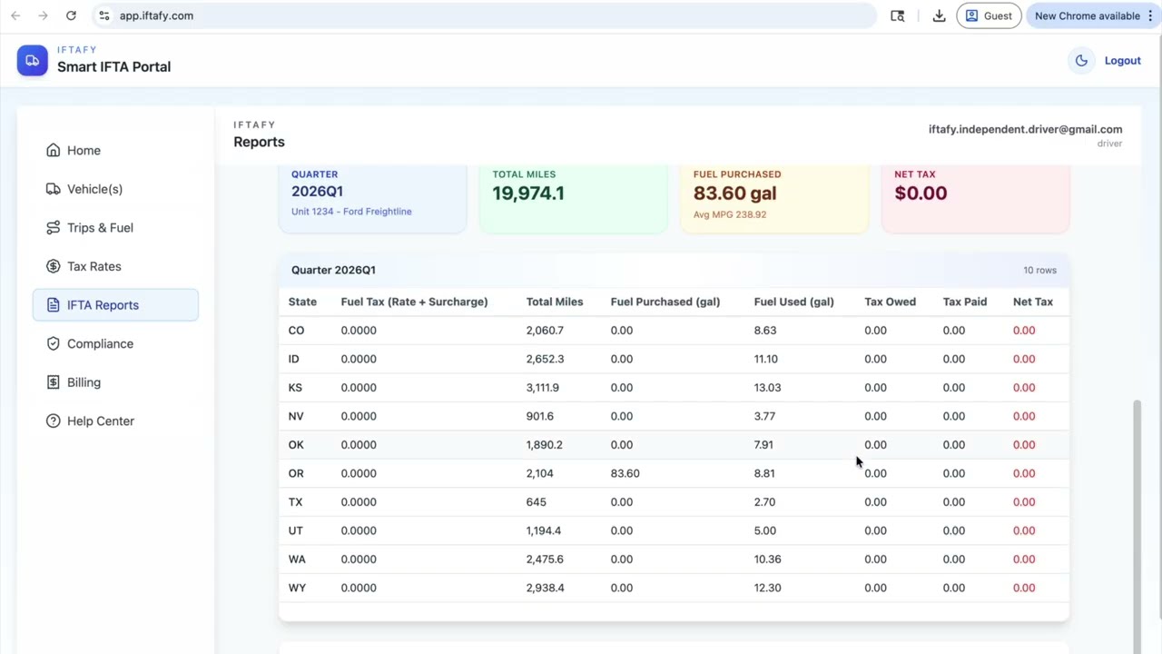The height and width of the screenshot is (654, 1162).
Task: Open Compliance from sidebar
Action: 115,343
